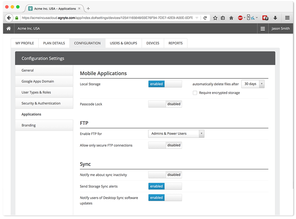Open the URL bar history dropdown arrow
Viewport: 296px width, 219px height.
(x=197, y=18)
